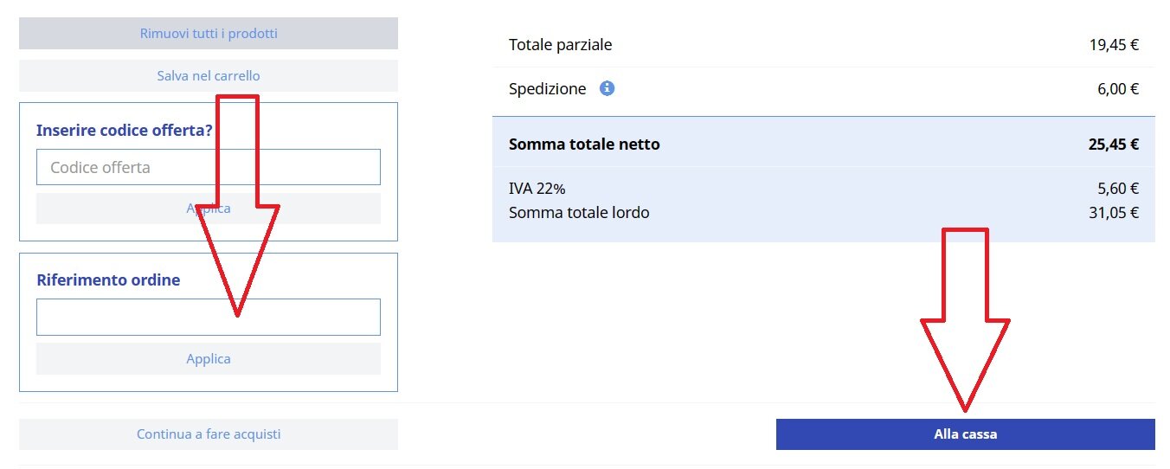Select 'Continua a fare acquisti' button
Screen dimensions: 1170x469
click(208, 434)
